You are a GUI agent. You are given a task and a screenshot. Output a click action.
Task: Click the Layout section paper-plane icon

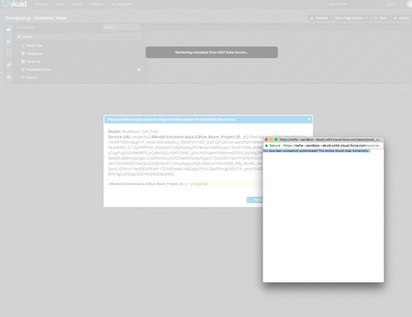click(x=19, y=37)
